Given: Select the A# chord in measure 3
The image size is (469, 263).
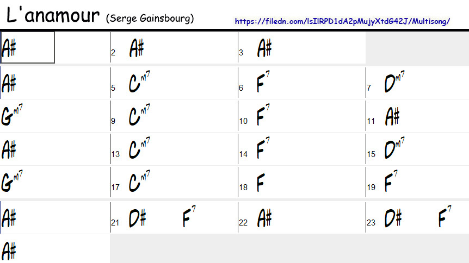Looking at the screenshot, I should pos(264,48).
